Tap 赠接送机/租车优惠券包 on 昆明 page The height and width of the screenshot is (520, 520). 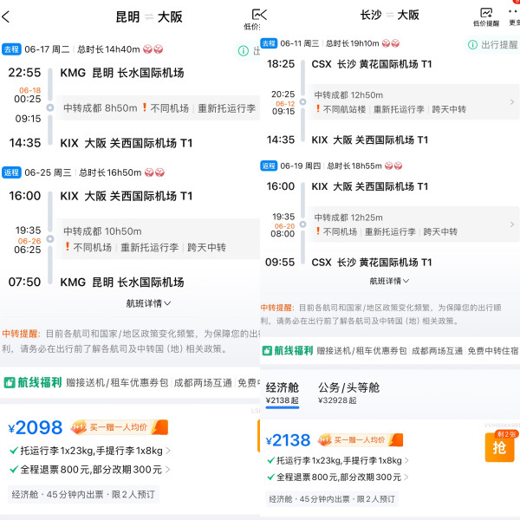117,383
